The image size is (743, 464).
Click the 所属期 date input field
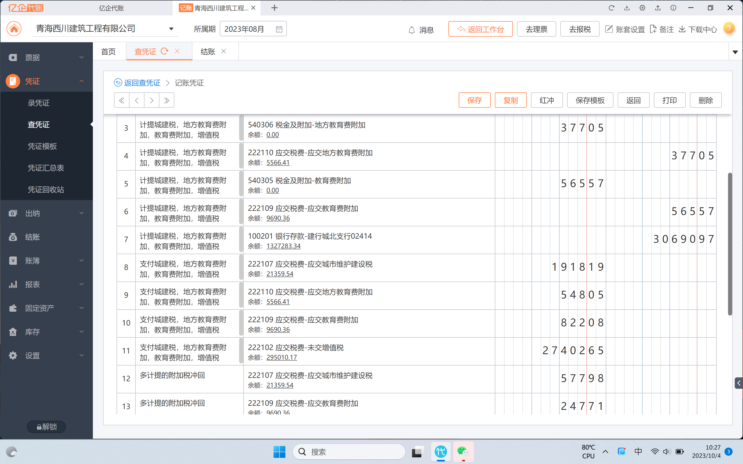coord(253,29)
